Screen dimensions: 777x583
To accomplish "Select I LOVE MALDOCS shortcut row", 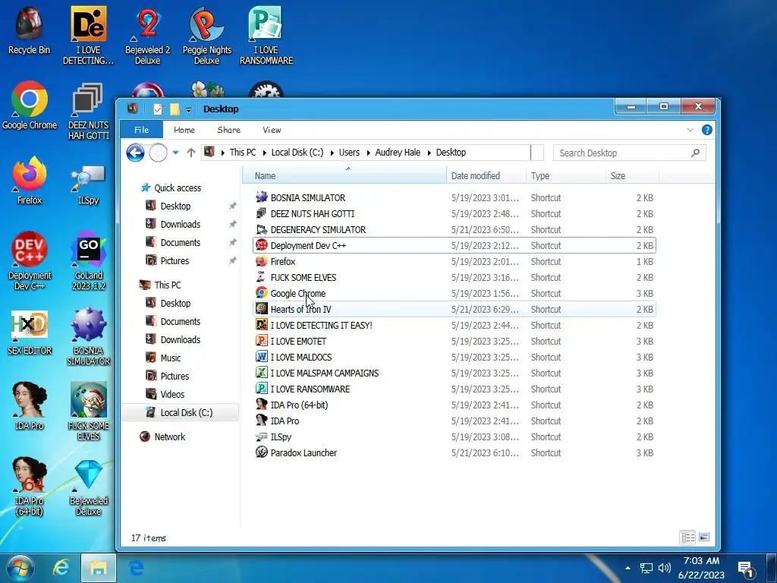I will coord(455,357).
